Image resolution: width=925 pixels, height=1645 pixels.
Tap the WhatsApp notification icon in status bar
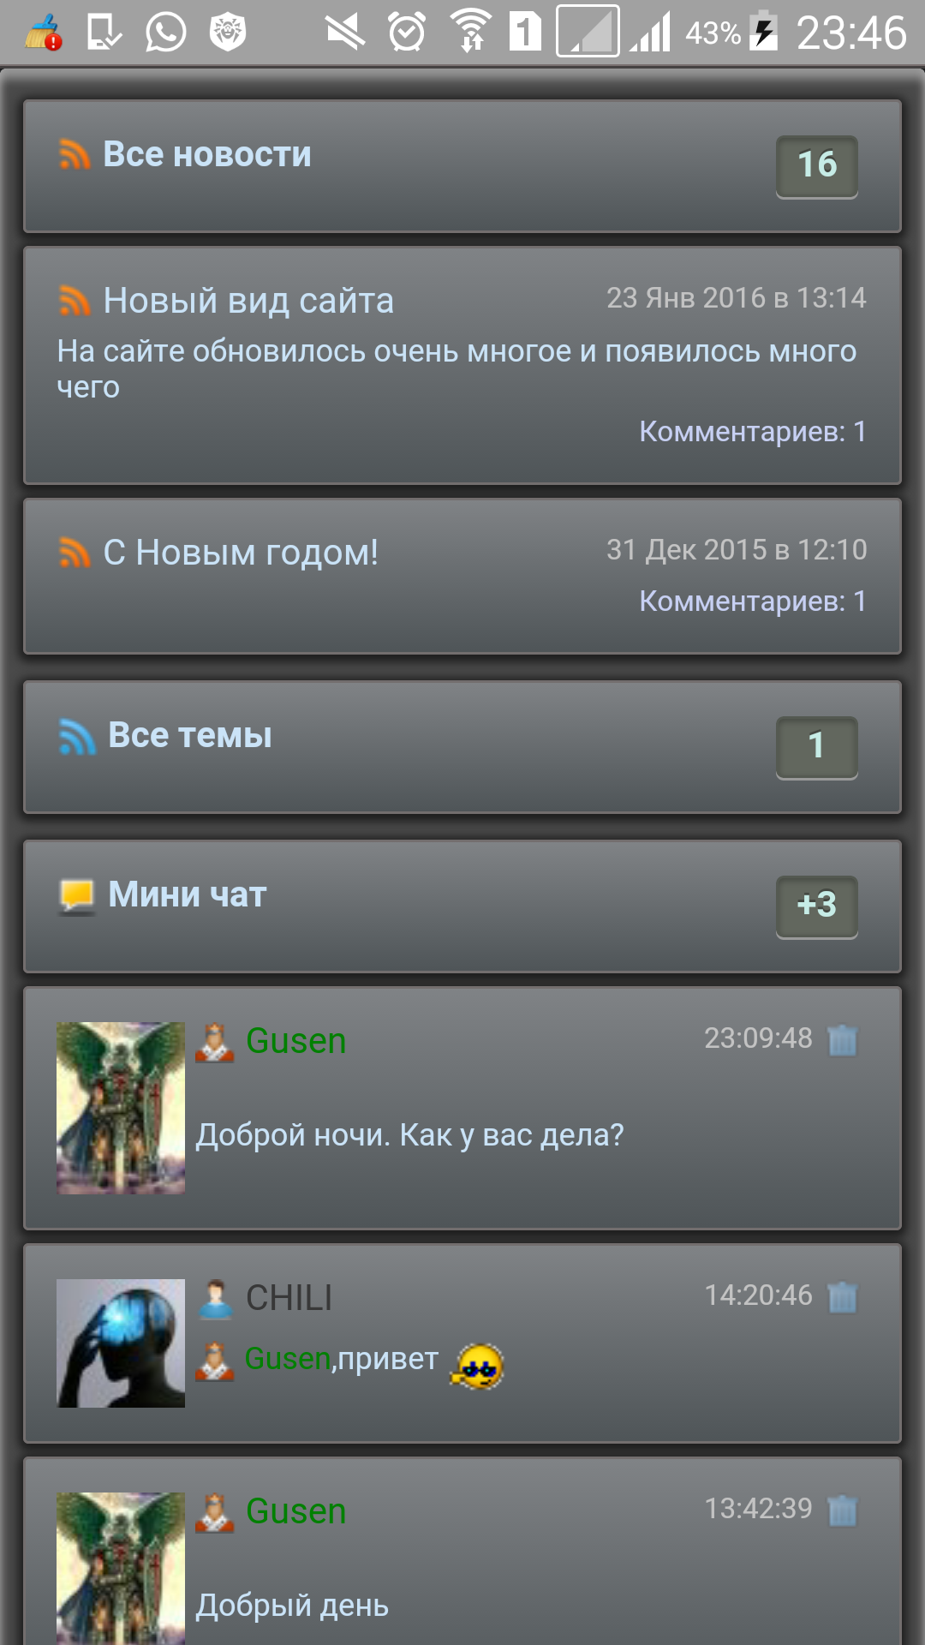click(x=165, y=33)
